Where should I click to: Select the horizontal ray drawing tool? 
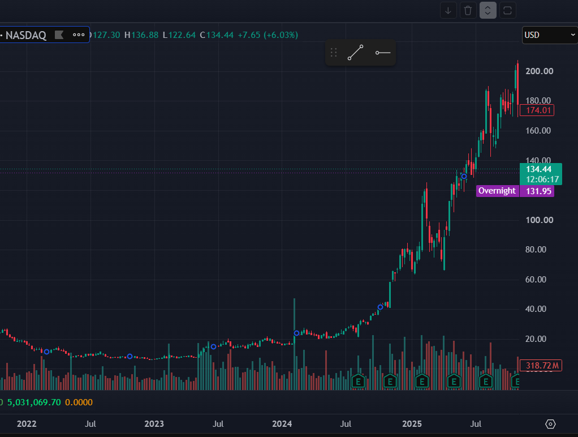click(383, 53)
